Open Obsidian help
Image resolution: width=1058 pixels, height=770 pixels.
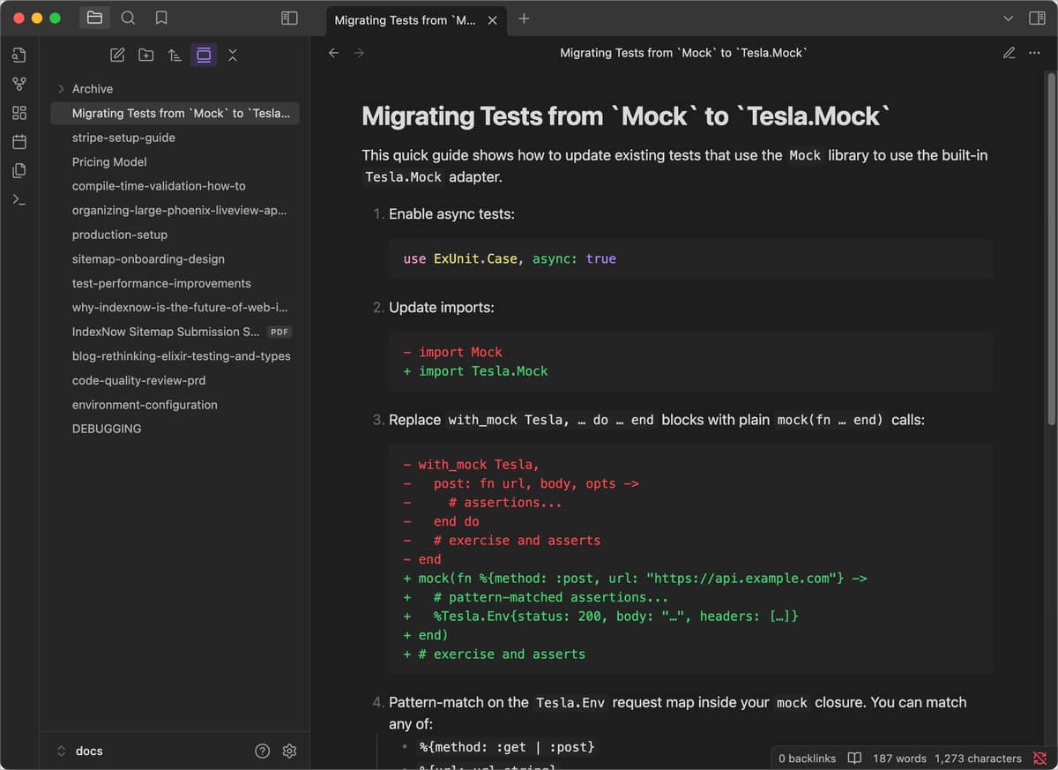(x=262, y=751)
